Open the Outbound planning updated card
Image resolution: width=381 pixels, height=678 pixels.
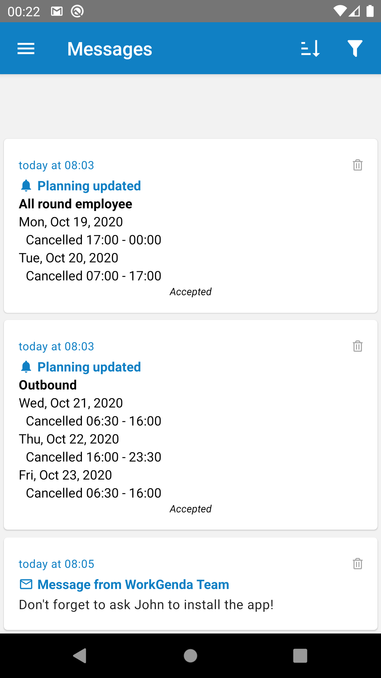(x=190, y=425)
